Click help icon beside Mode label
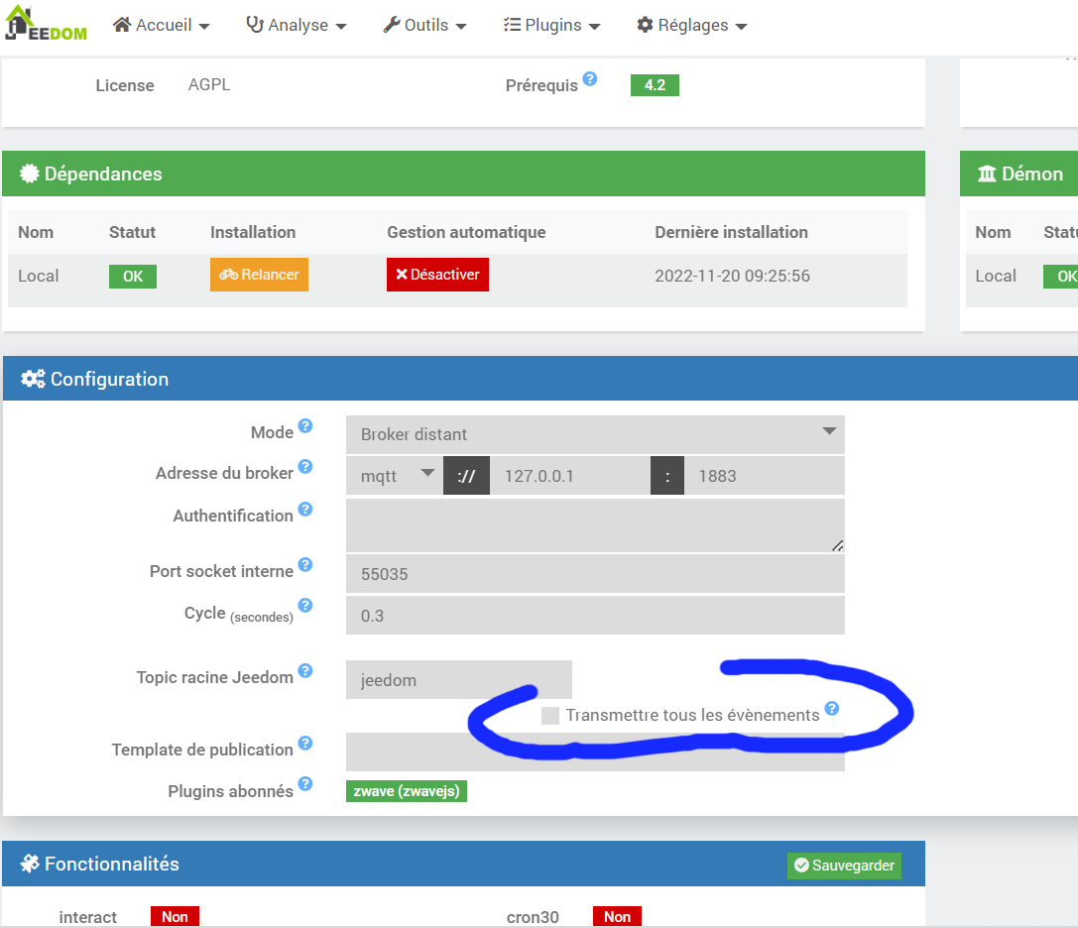This screenshot has height=928, width=1078. pos(305,425)
